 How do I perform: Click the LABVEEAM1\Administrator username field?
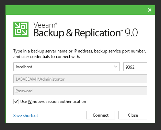click(80, 79)
